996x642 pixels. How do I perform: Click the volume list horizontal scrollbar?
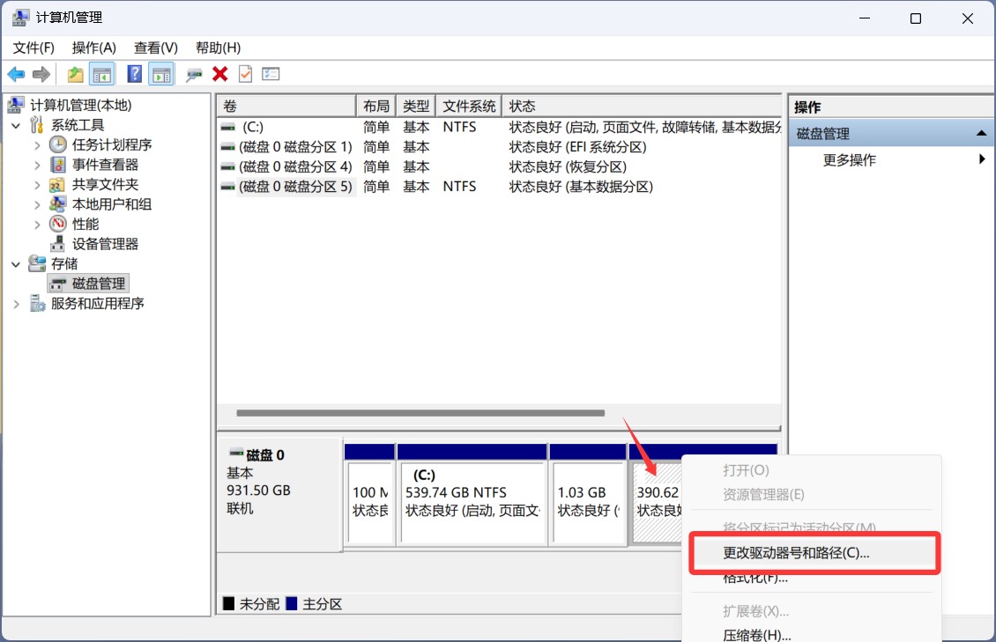(x=420, y=413)
